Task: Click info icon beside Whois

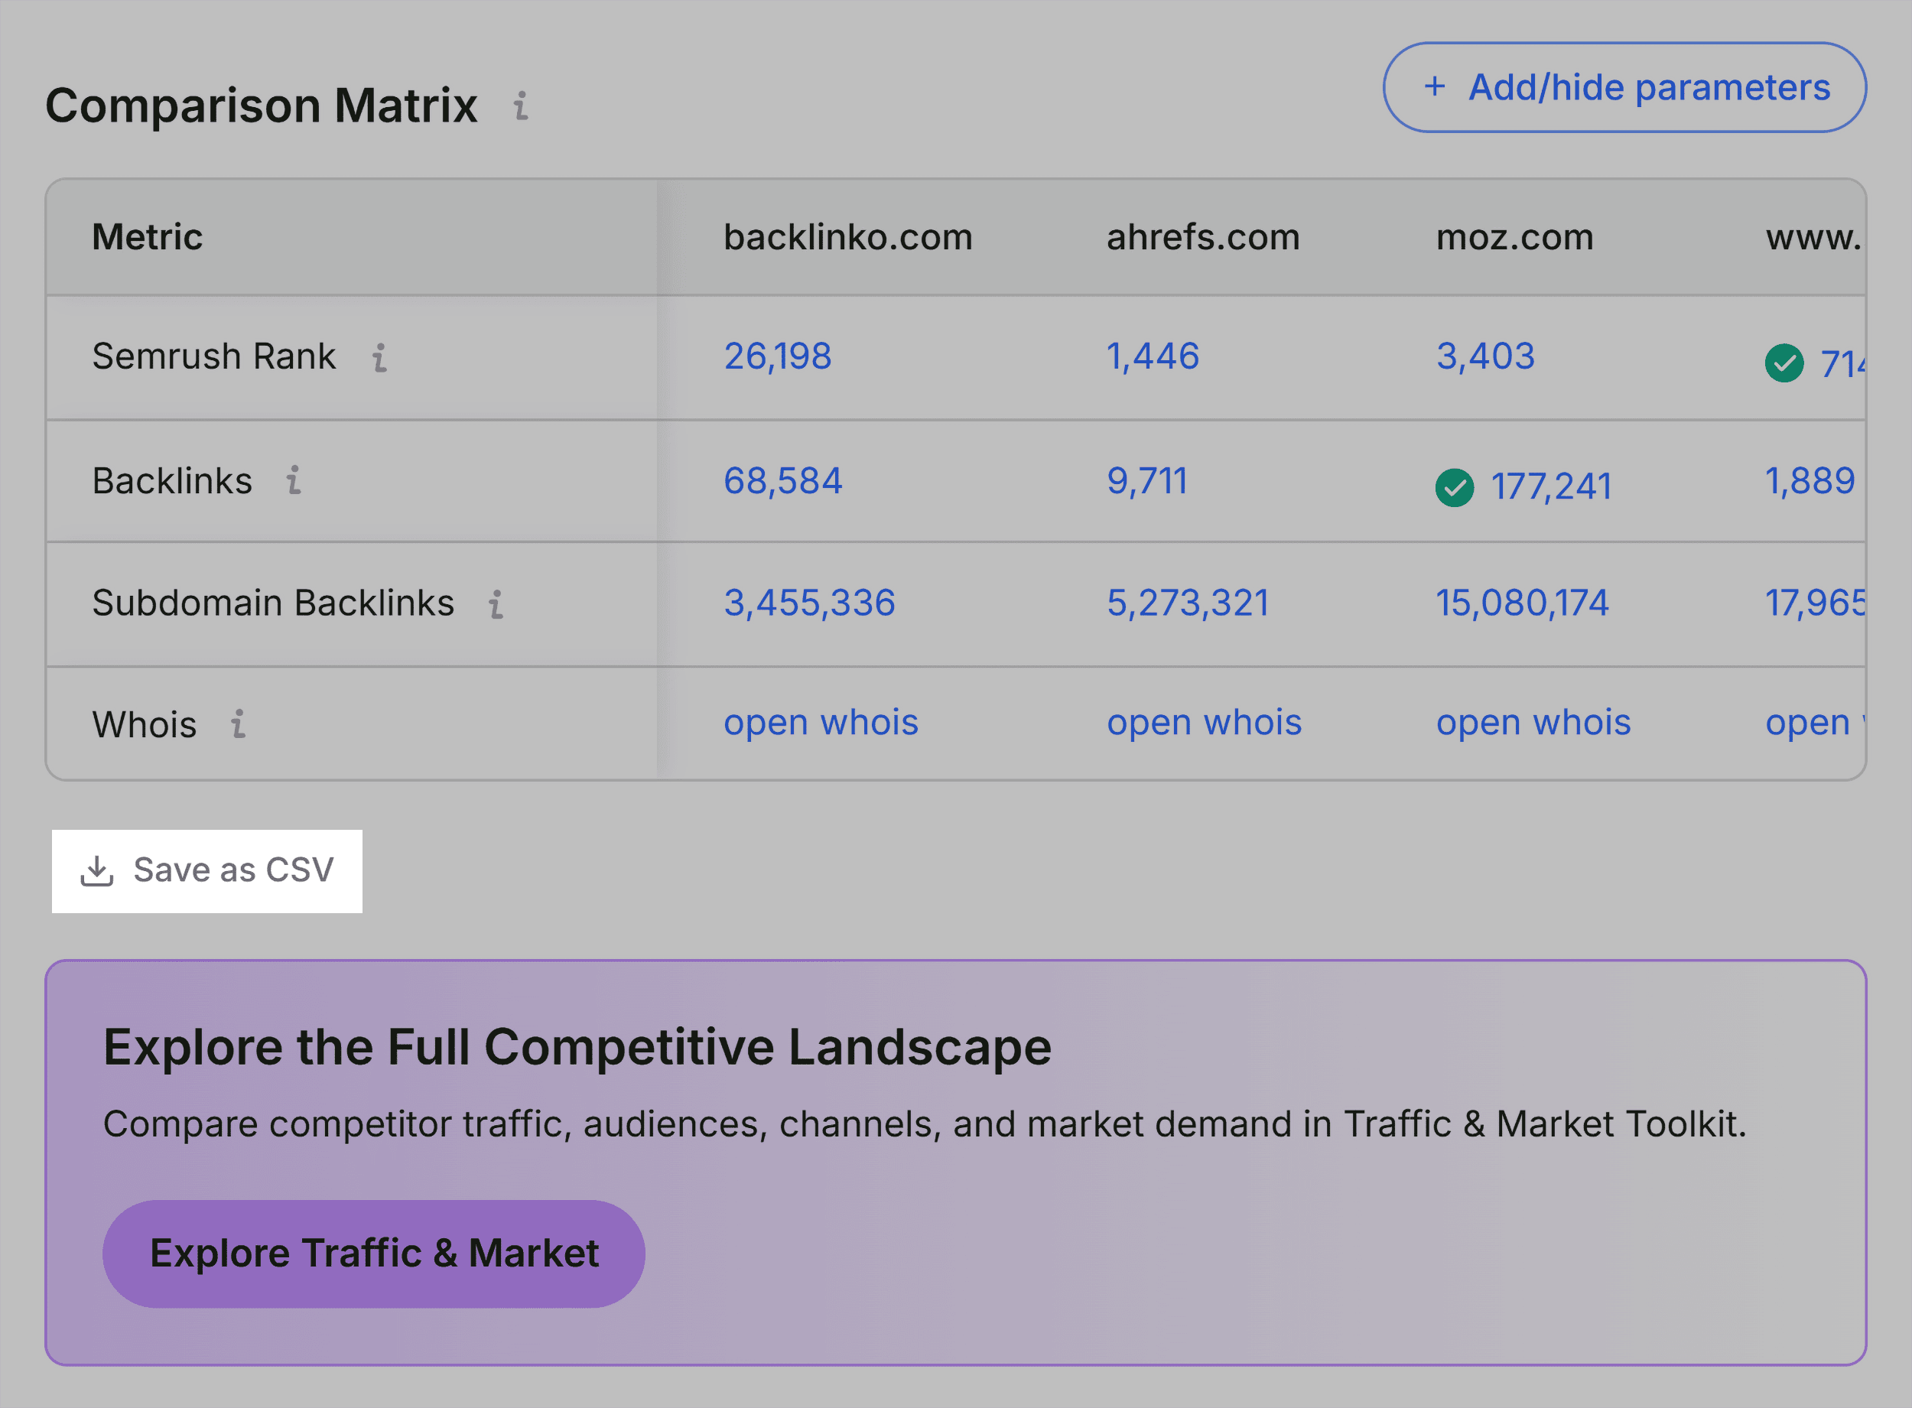Action: 239,724
